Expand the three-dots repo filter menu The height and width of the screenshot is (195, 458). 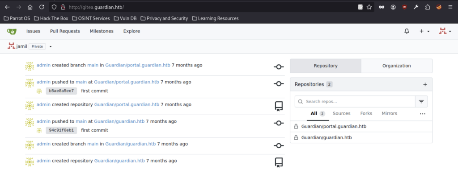click(x=422, y=114)
